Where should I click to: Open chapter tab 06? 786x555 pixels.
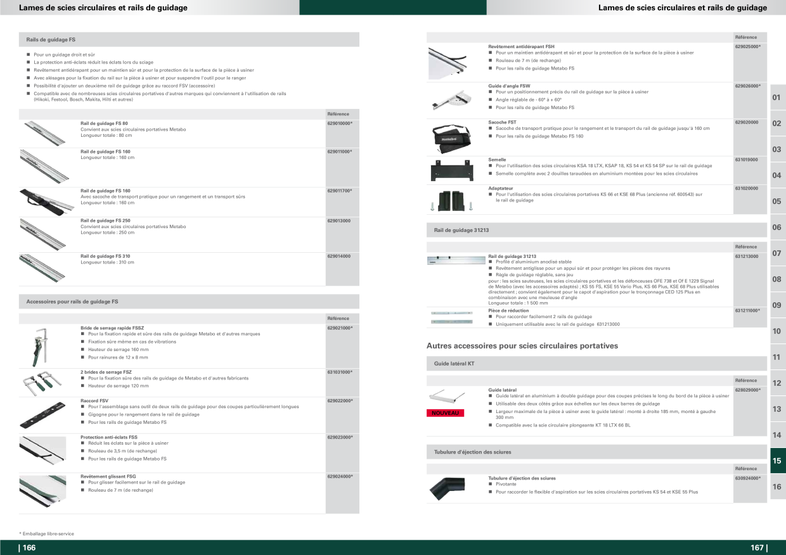click(778, 227)
